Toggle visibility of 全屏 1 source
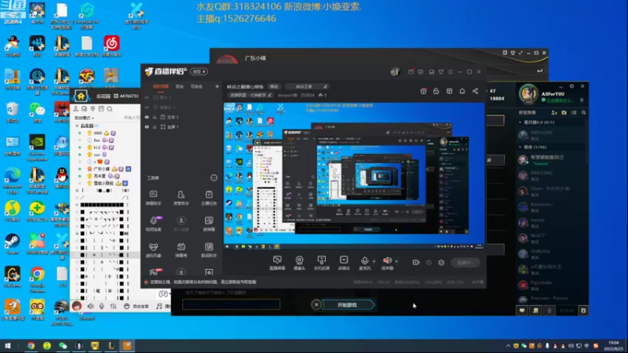Viewport: 628px width, 353px height. tap(147, 127)
